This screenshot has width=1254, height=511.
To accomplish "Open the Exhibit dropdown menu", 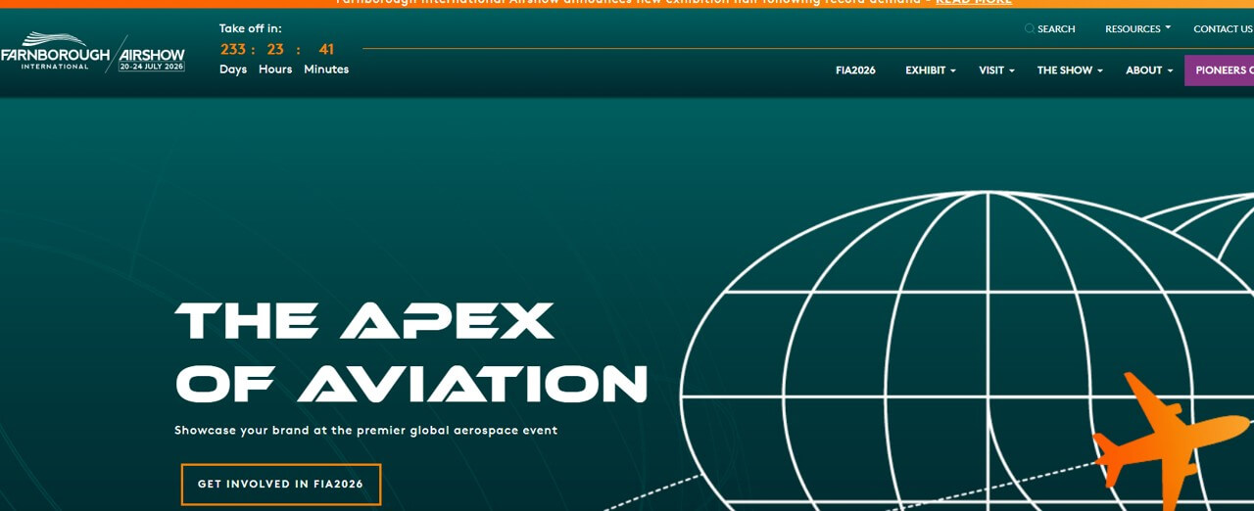I will click(930, 70).
